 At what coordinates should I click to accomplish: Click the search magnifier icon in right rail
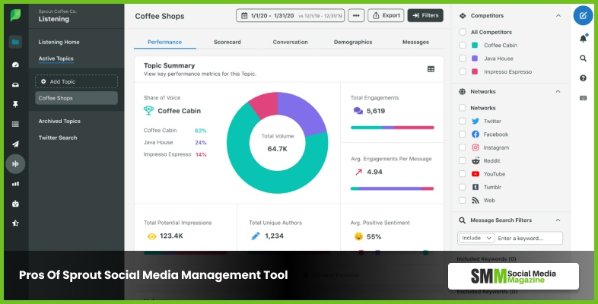coord(583,58)
